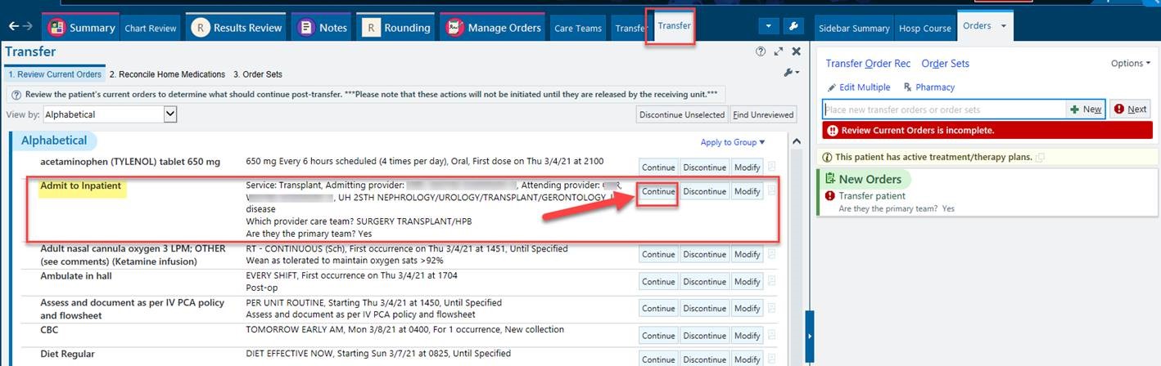This screenshot has height=366, width=1161.
Task: Open the Manage Orders activity icon
Action: tap(454, 27)
